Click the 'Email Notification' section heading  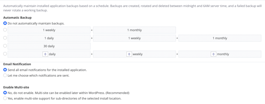click(17, 64)
